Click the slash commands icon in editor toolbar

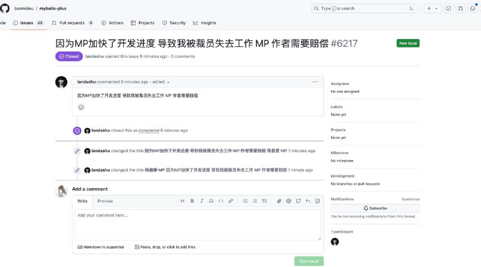[x=317, y=201]
